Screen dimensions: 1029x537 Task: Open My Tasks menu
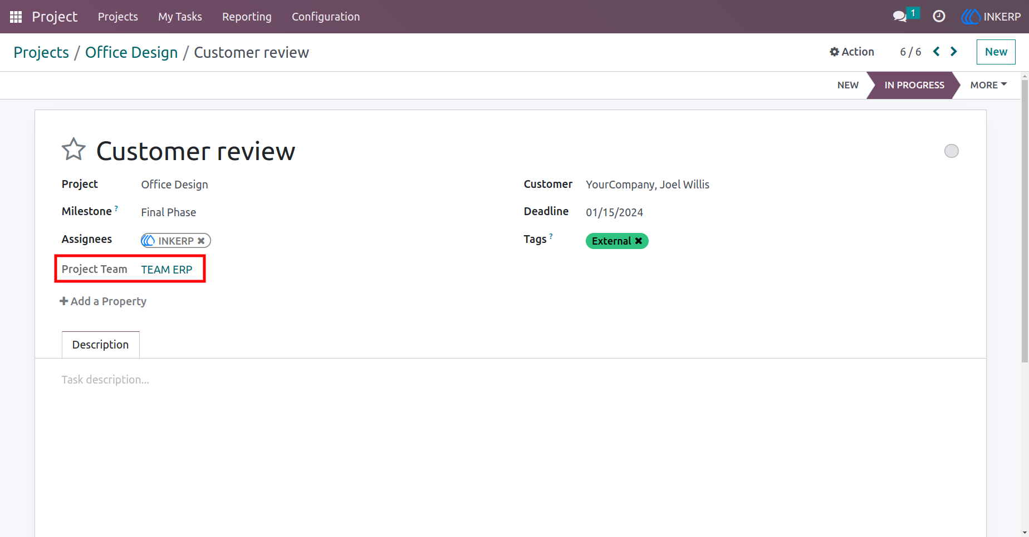pos(180,17)
